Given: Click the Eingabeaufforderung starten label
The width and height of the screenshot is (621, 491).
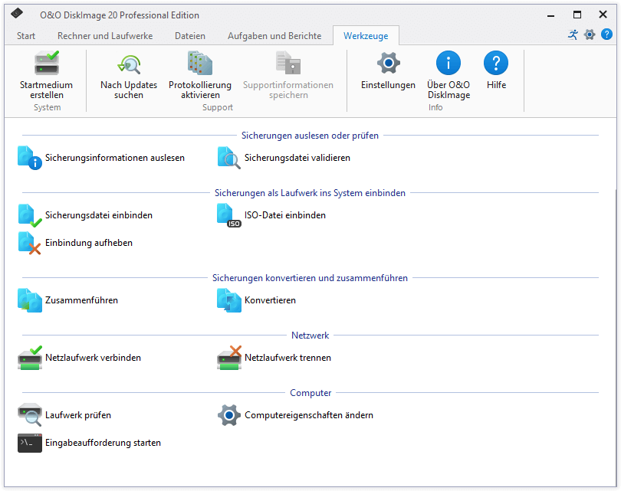Looking at the screenshot, I should click(103, 443).
